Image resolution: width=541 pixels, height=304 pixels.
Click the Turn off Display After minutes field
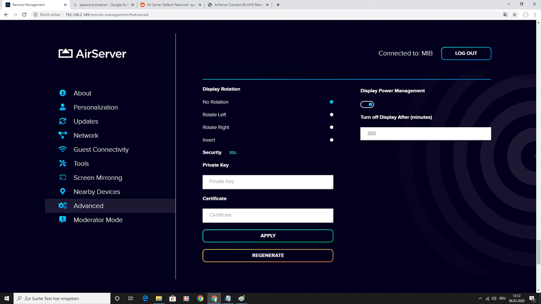click(x=425, y=134)
